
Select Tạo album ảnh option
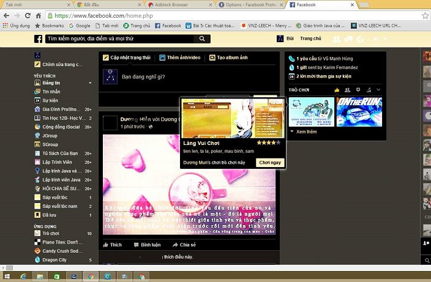point(228,58)
